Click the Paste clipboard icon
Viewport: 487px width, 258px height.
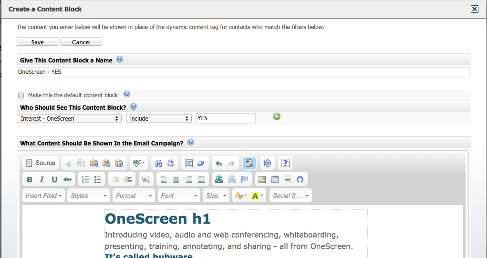(x=94, y=163)
